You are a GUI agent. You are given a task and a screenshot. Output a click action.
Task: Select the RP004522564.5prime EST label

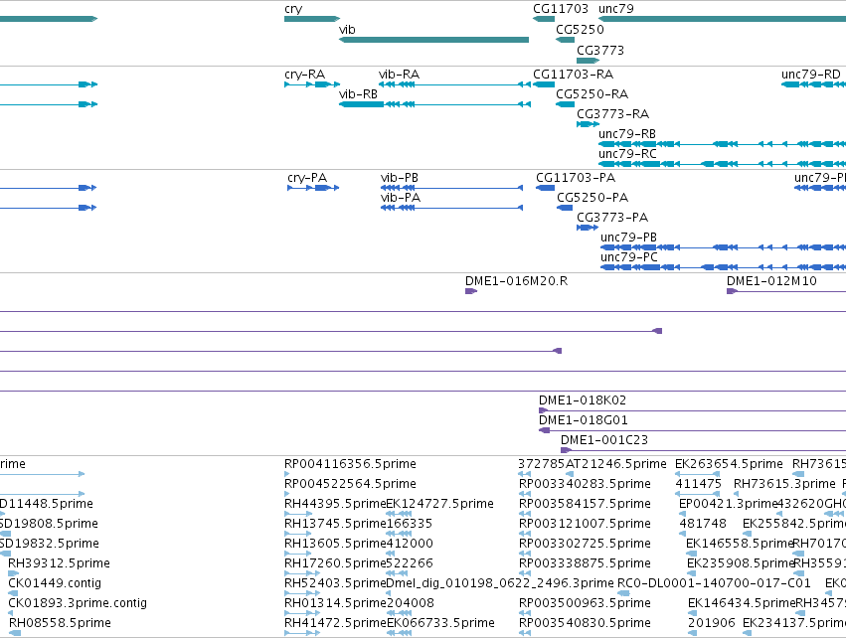pos(350,484)
